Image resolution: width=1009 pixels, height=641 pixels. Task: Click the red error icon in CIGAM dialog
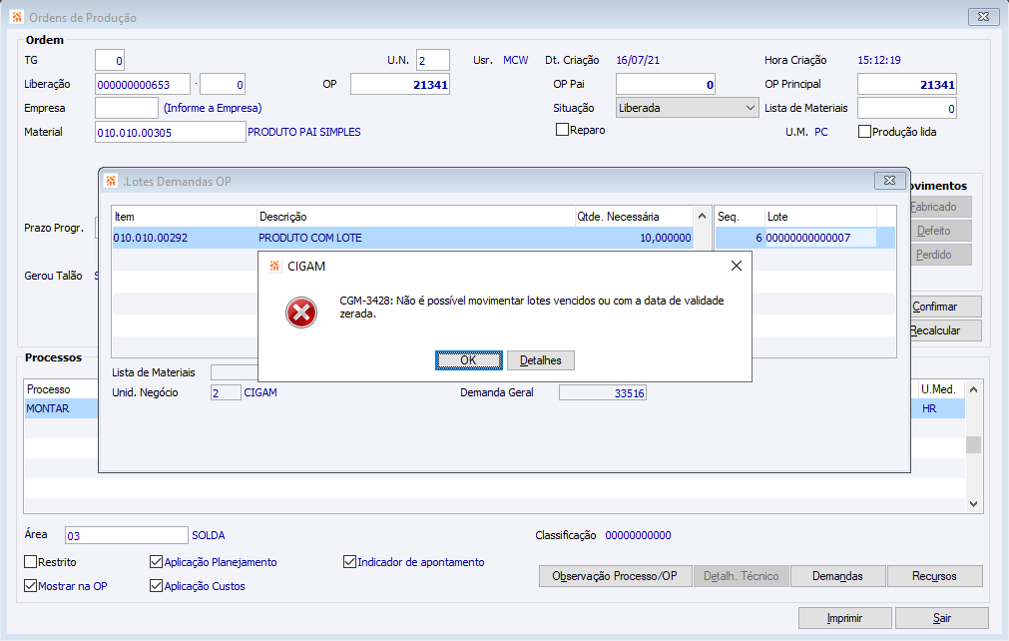[x=301, y=313]
